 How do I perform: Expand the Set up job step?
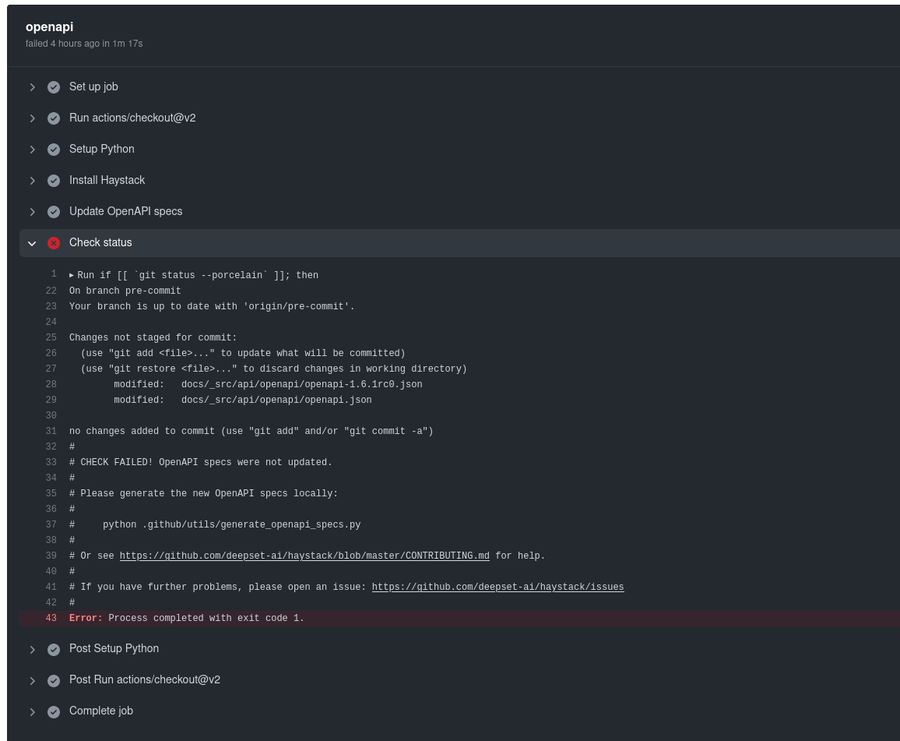click(x=32, y=87)
